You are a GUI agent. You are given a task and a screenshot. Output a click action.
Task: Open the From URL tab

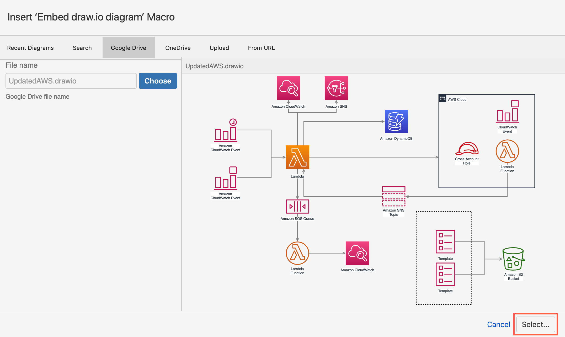click(x=261, y=48)
